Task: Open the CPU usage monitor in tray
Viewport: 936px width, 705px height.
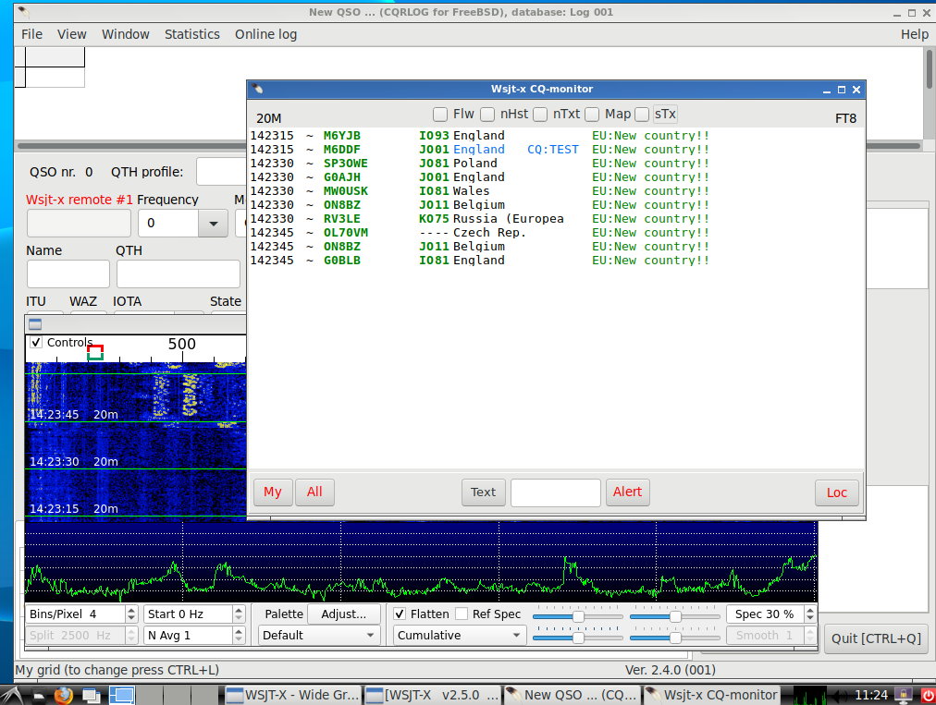Action: tap(808, 696)
